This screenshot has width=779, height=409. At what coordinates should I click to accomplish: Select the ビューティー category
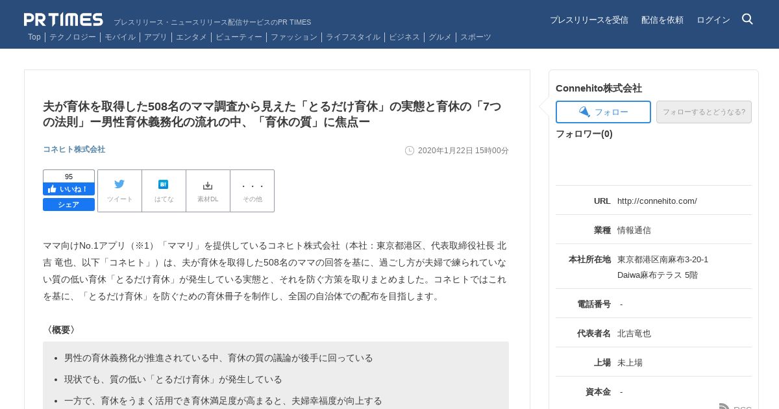tap(239, 37)
